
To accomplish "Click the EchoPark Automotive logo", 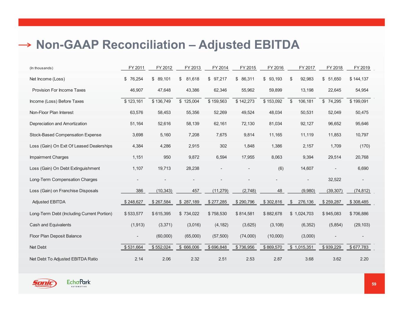I will coord(79,283).
